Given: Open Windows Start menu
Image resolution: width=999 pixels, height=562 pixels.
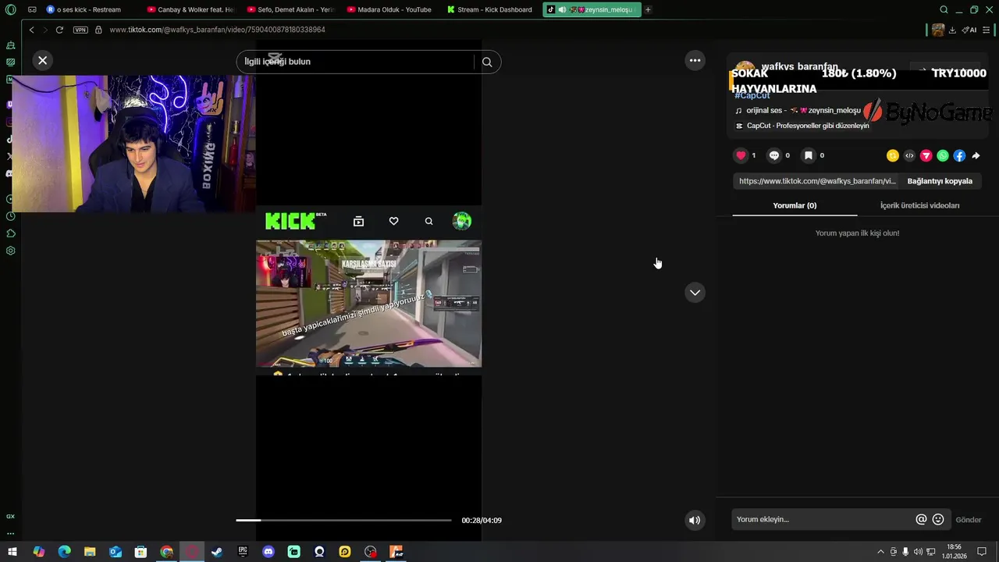Looking at the screenshot, I should point(12,552).
